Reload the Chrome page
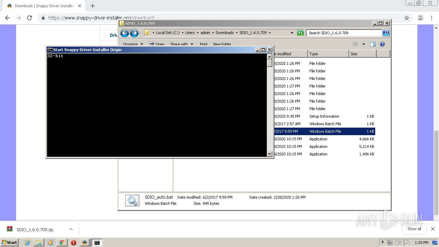The width and height of the screenshot is (439, 247). [x=29, y=18]
